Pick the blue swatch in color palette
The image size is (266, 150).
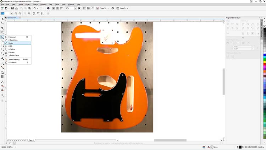coord(265,55)
